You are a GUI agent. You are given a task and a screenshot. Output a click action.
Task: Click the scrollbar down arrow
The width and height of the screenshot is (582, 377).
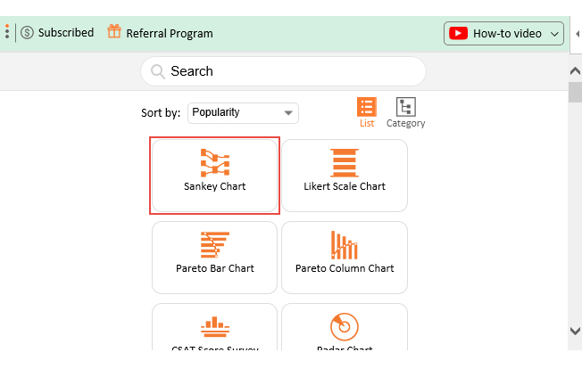tap(575, 331)
